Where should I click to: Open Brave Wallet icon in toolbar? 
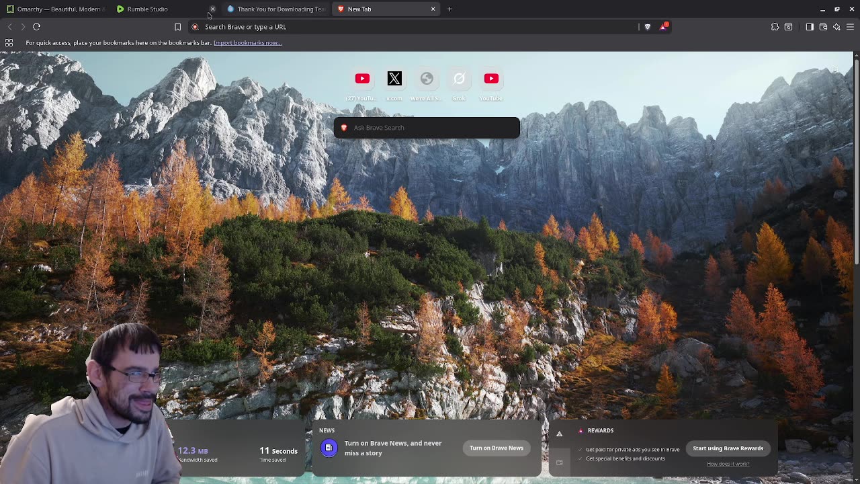coord(823,27)
